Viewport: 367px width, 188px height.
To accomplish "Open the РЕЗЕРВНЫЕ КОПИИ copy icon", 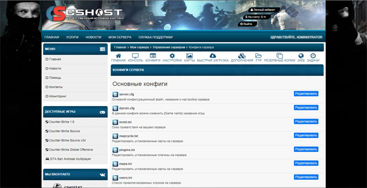I will tap(279, 56).
